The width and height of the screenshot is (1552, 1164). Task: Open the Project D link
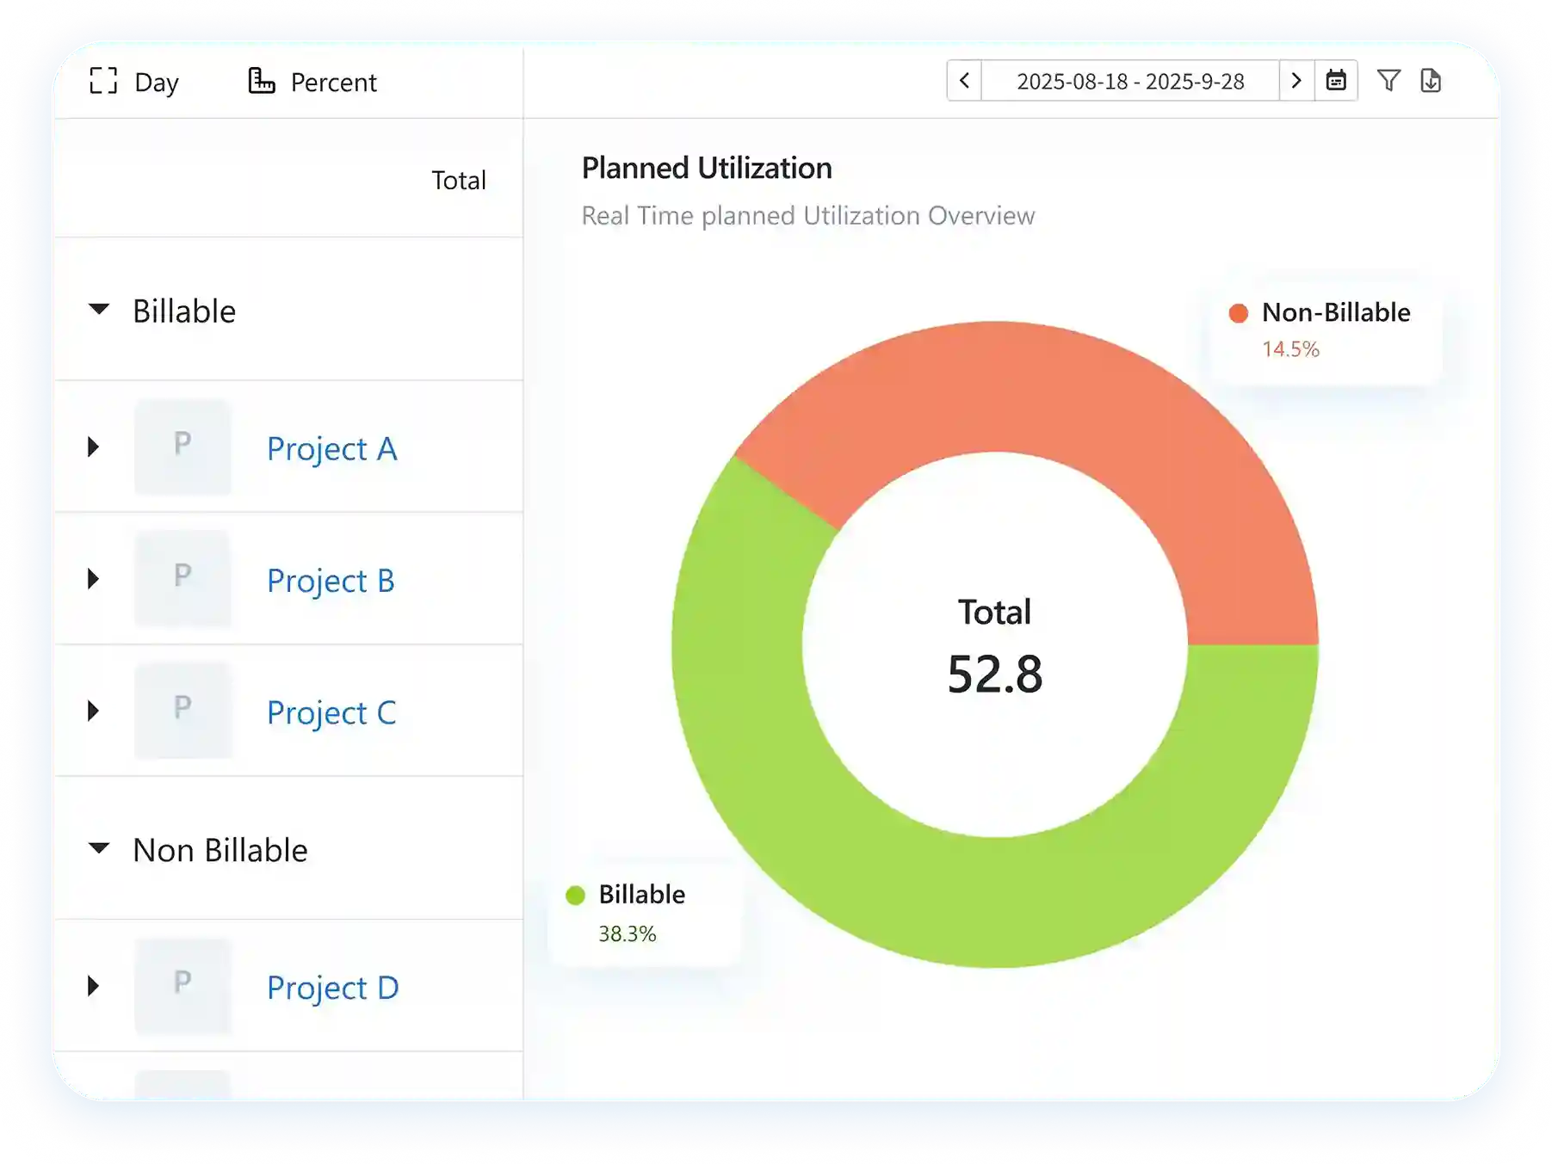[x=332, y=988]
